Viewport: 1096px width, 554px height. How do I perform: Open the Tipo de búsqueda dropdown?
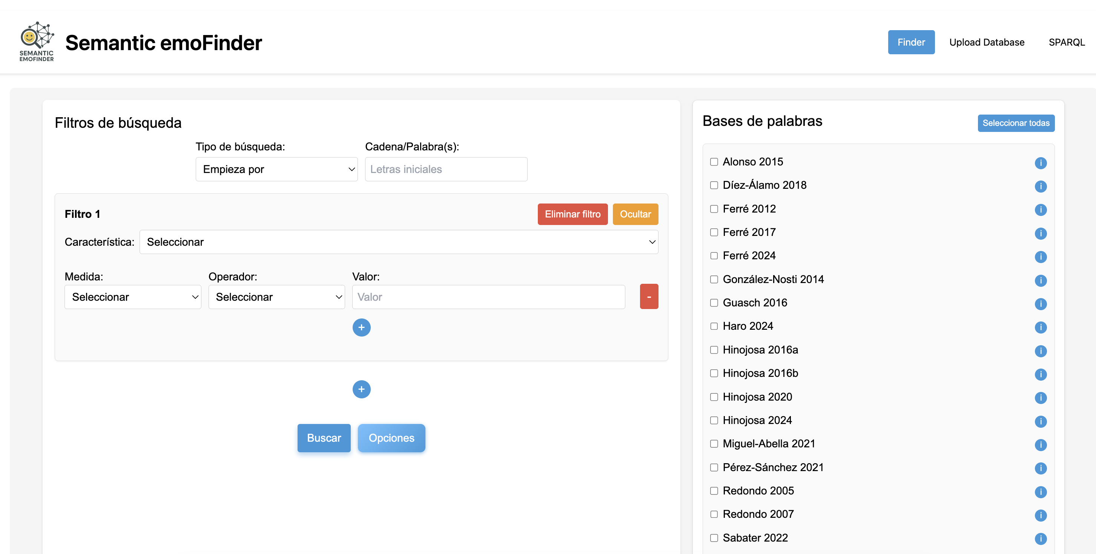pyautogui.click(x=276, y=169)
